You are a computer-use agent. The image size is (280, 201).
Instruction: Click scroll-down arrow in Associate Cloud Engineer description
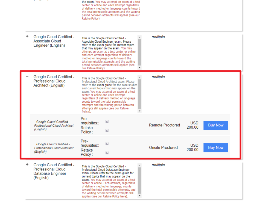140,67
